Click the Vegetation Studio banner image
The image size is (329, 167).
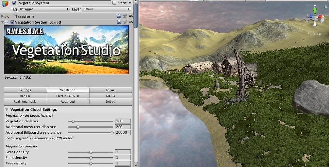click(x=66, y=50)
